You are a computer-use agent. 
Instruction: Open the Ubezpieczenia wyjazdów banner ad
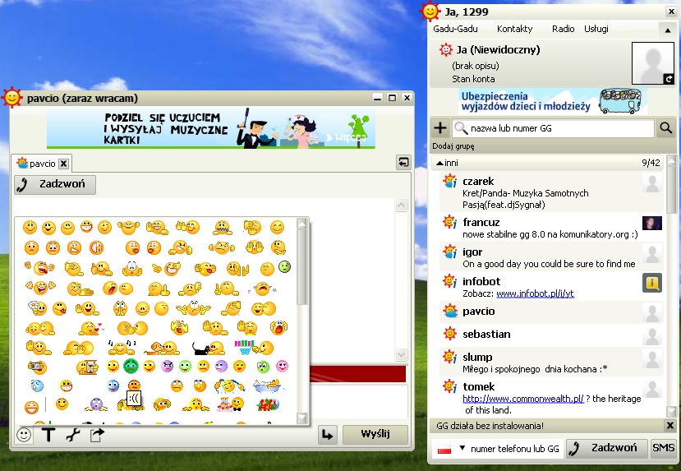553,102
